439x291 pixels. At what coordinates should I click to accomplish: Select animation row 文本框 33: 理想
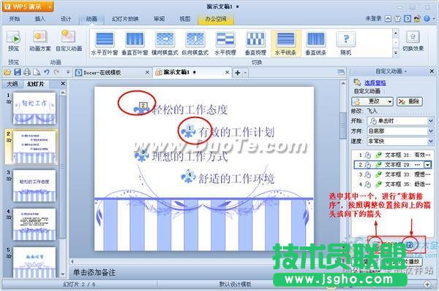[x=392, y=174]
